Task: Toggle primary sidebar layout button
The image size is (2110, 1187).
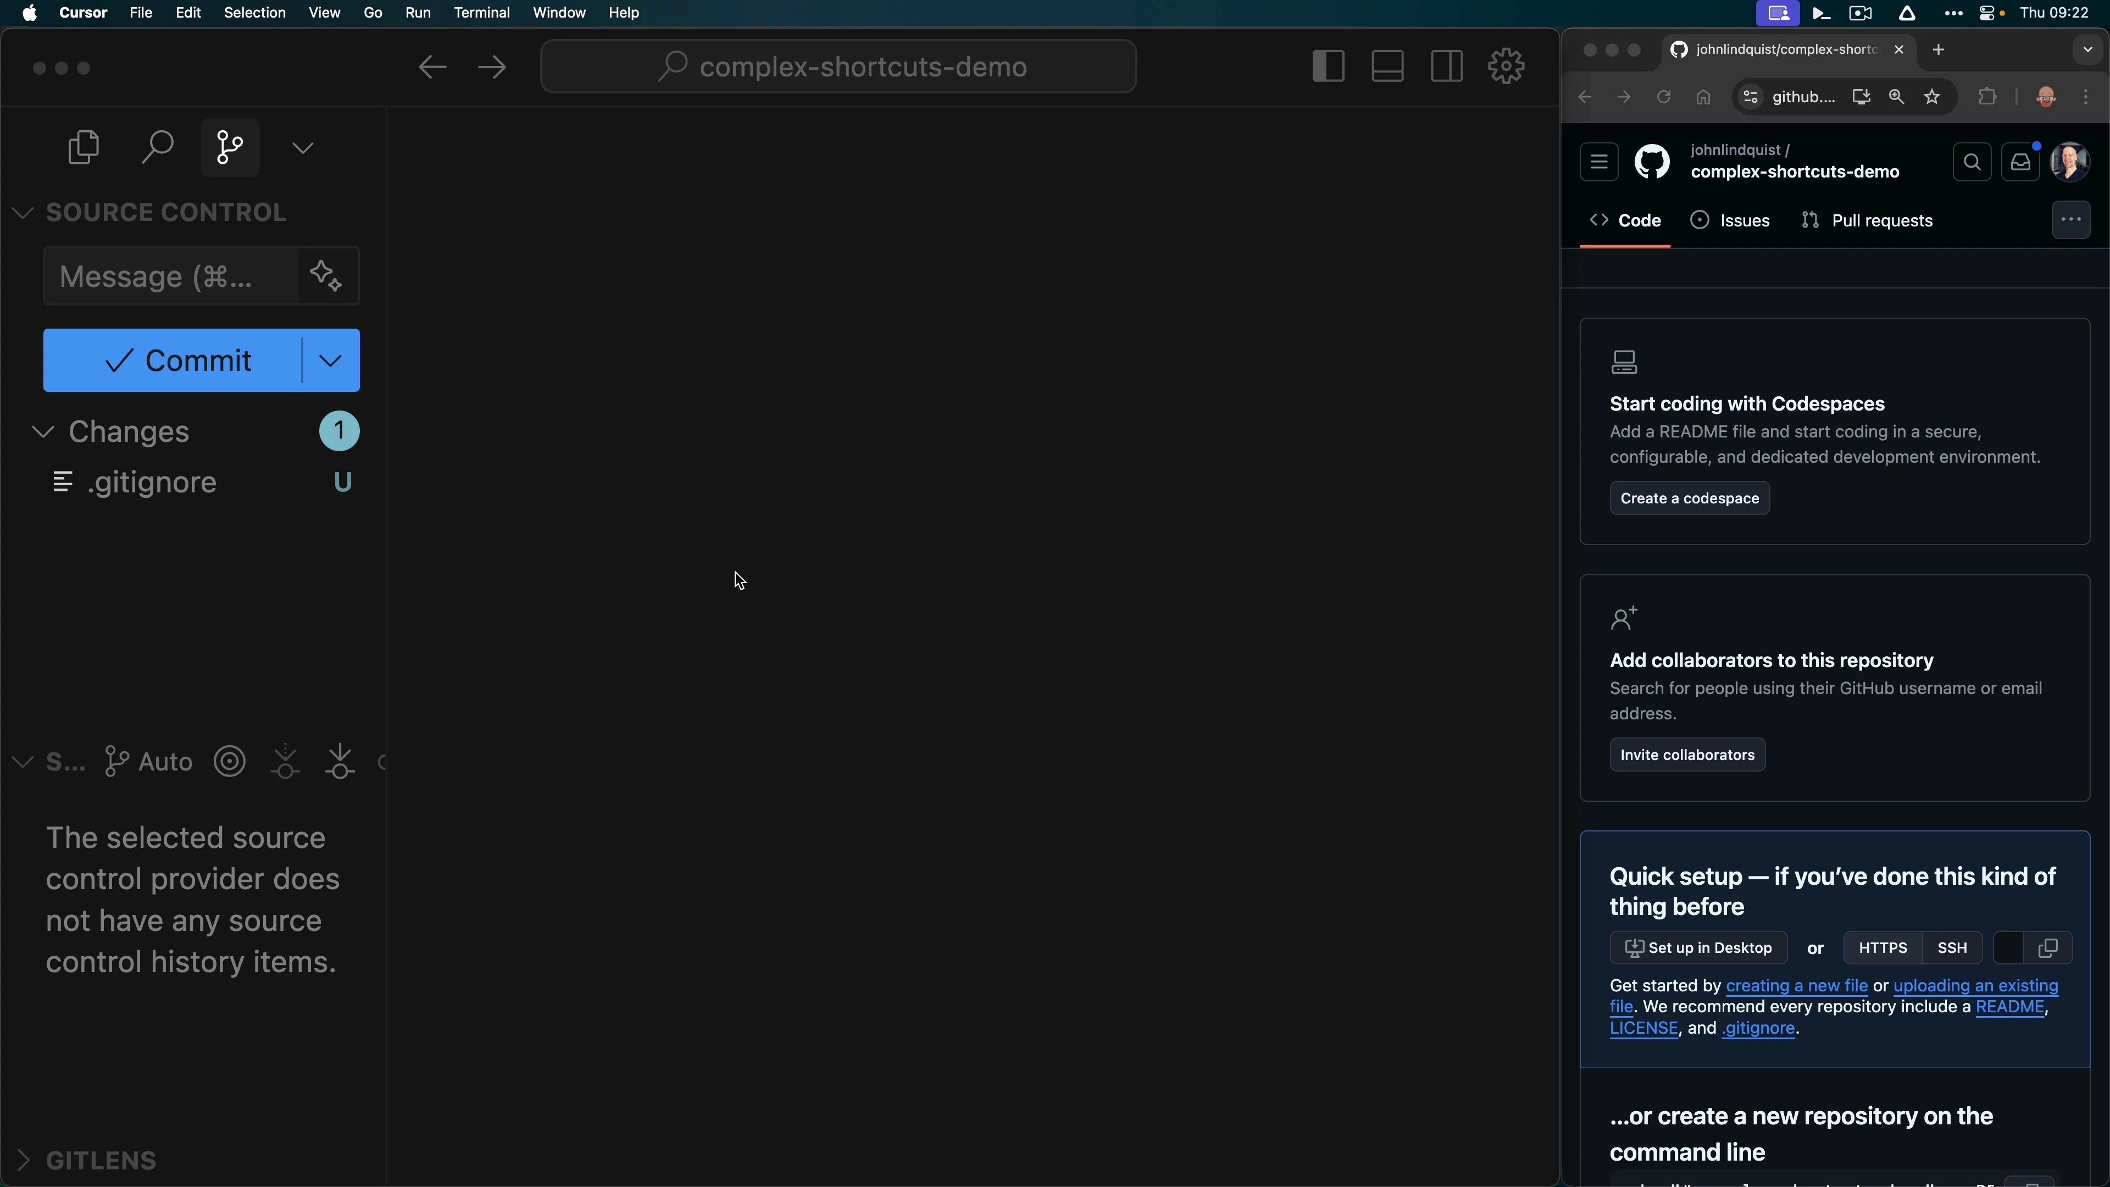Action: (1328, 66)
